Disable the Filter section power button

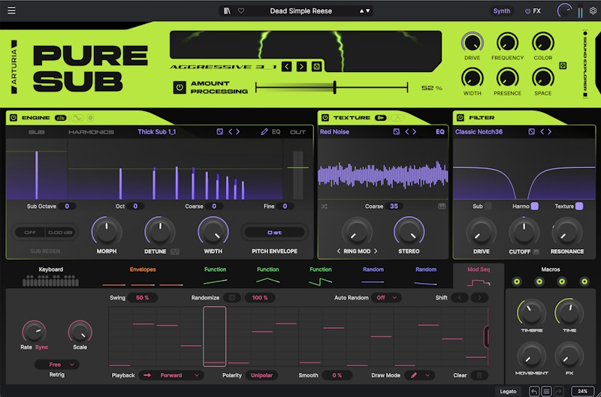[x=461, y=118]
